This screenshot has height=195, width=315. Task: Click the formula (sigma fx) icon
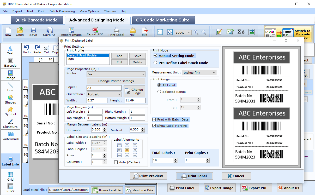point(241,32)
